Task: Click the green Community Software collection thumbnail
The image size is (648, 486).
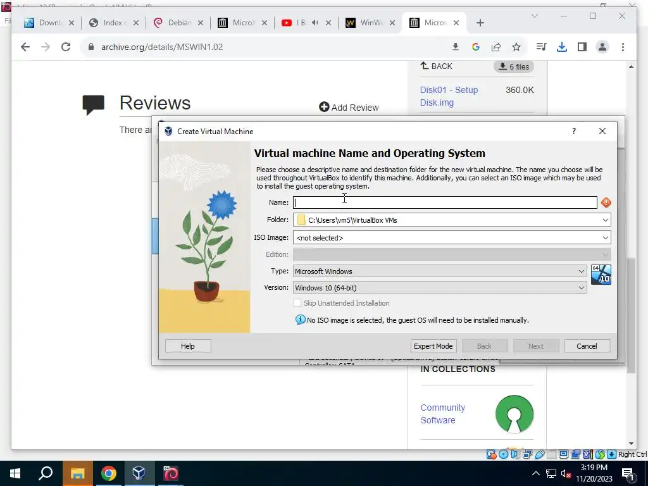Action: point(514,414)
